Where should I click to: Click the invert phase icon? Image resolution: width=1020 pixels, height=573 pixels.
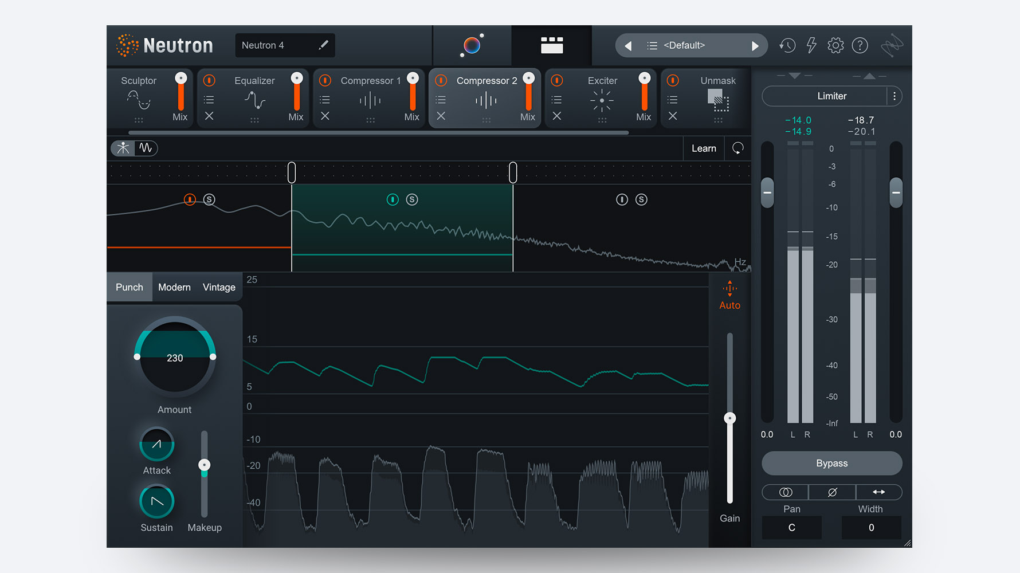pos(832,492)
